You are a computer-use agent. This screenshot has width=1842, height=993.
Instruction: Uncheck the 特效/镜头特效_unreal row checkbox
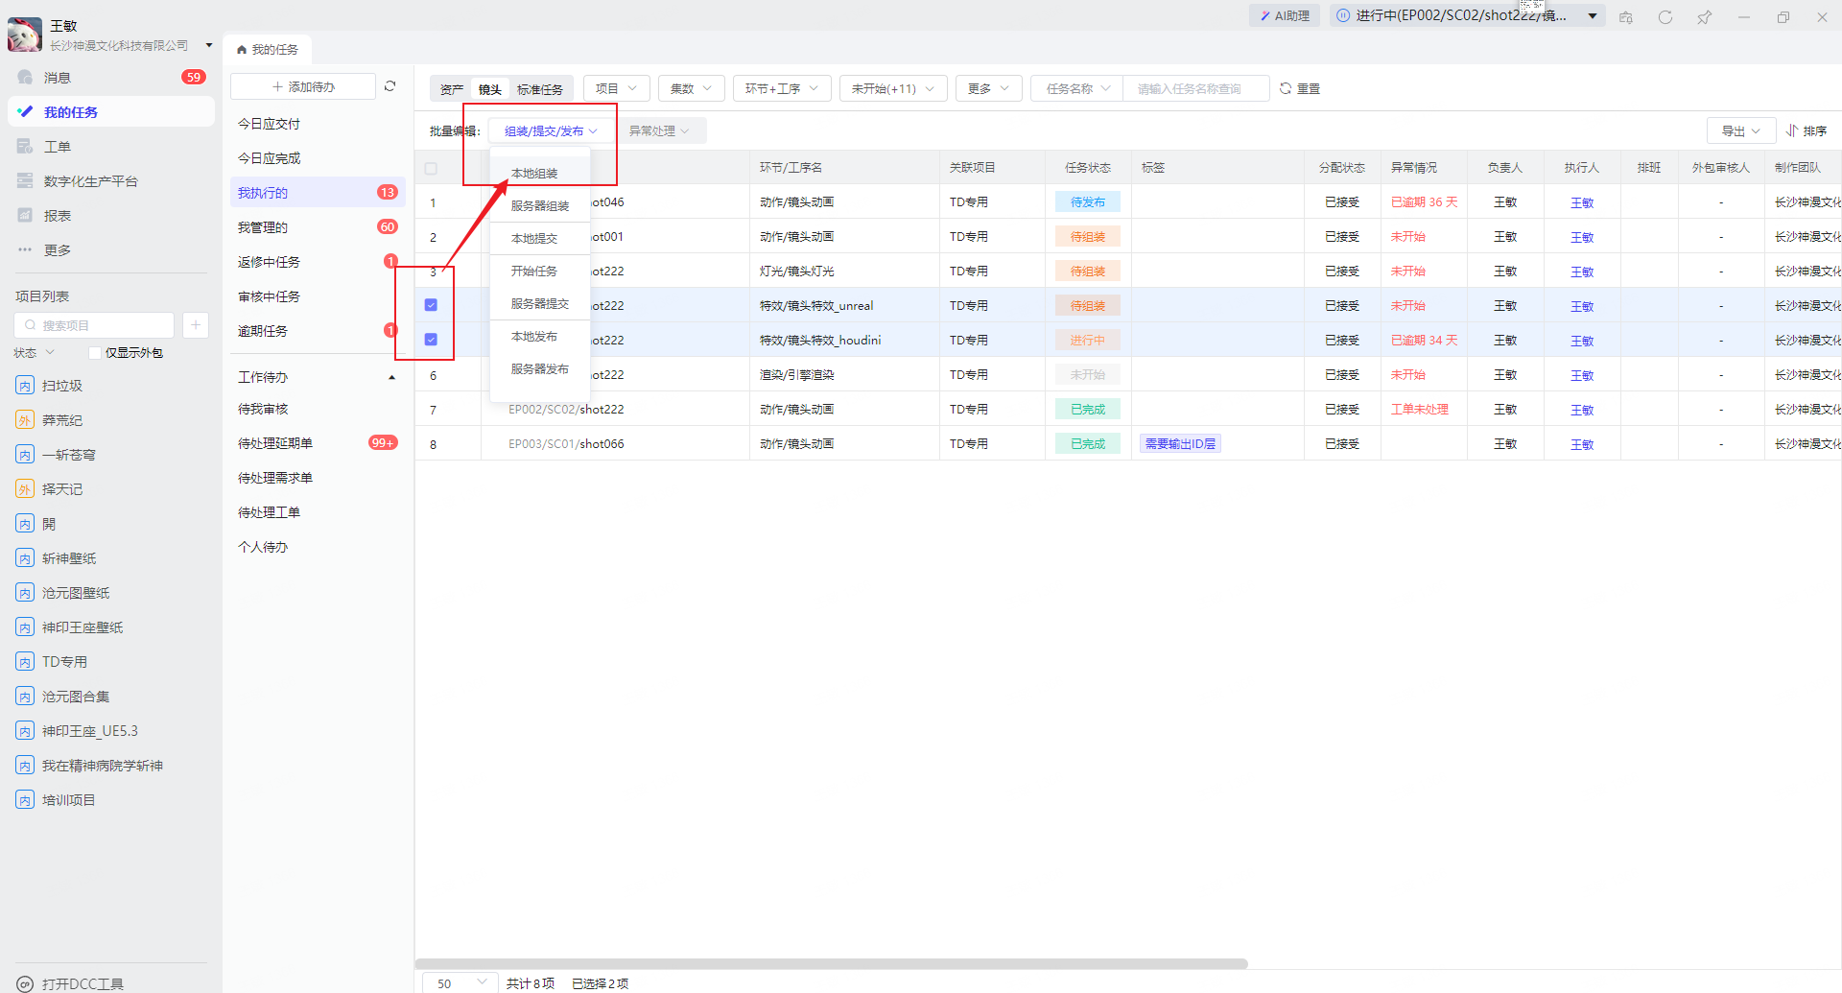pos(431,305)
